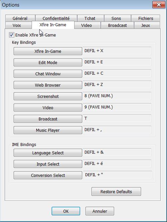Click the Conversion Select binding button
The image size is (167, 222).
click(48, 175)
